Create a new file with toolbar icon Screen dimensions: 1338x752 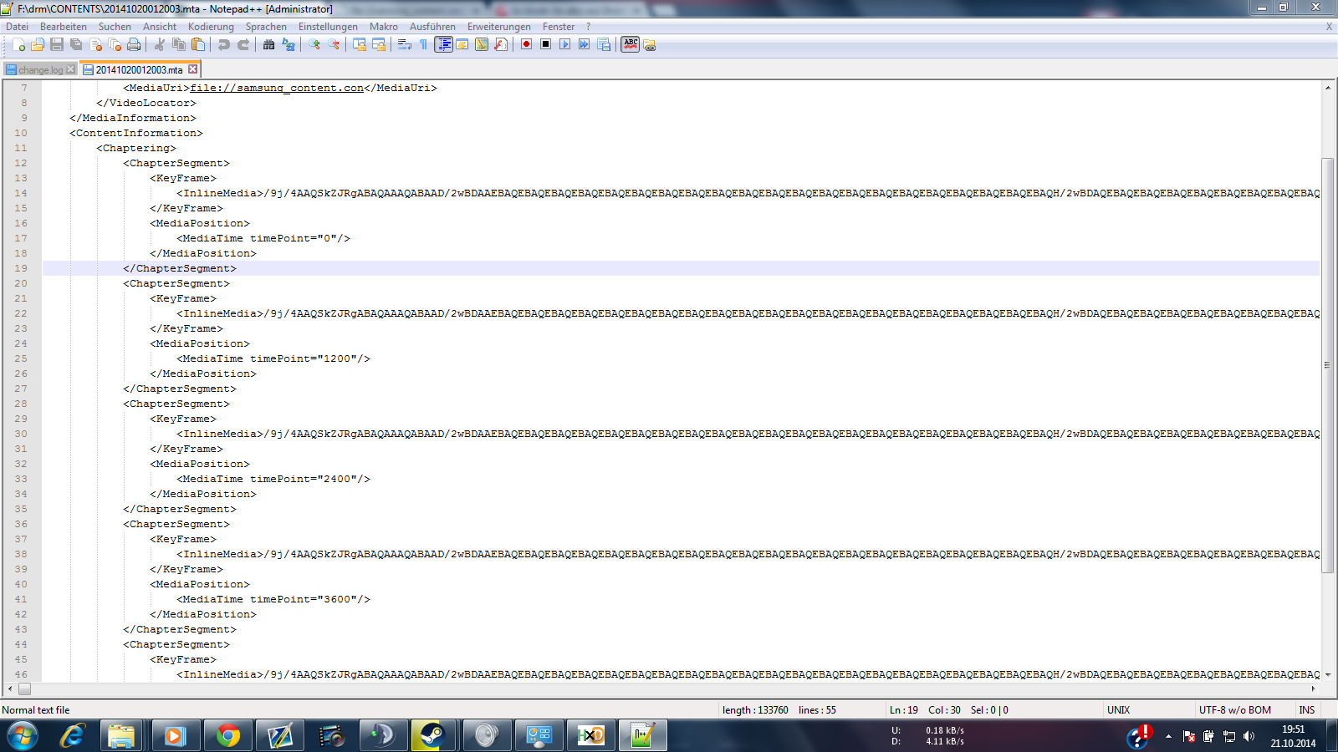coord(18,44)
